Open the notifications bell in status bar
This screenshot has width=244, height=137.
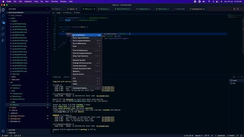point(241,135)
